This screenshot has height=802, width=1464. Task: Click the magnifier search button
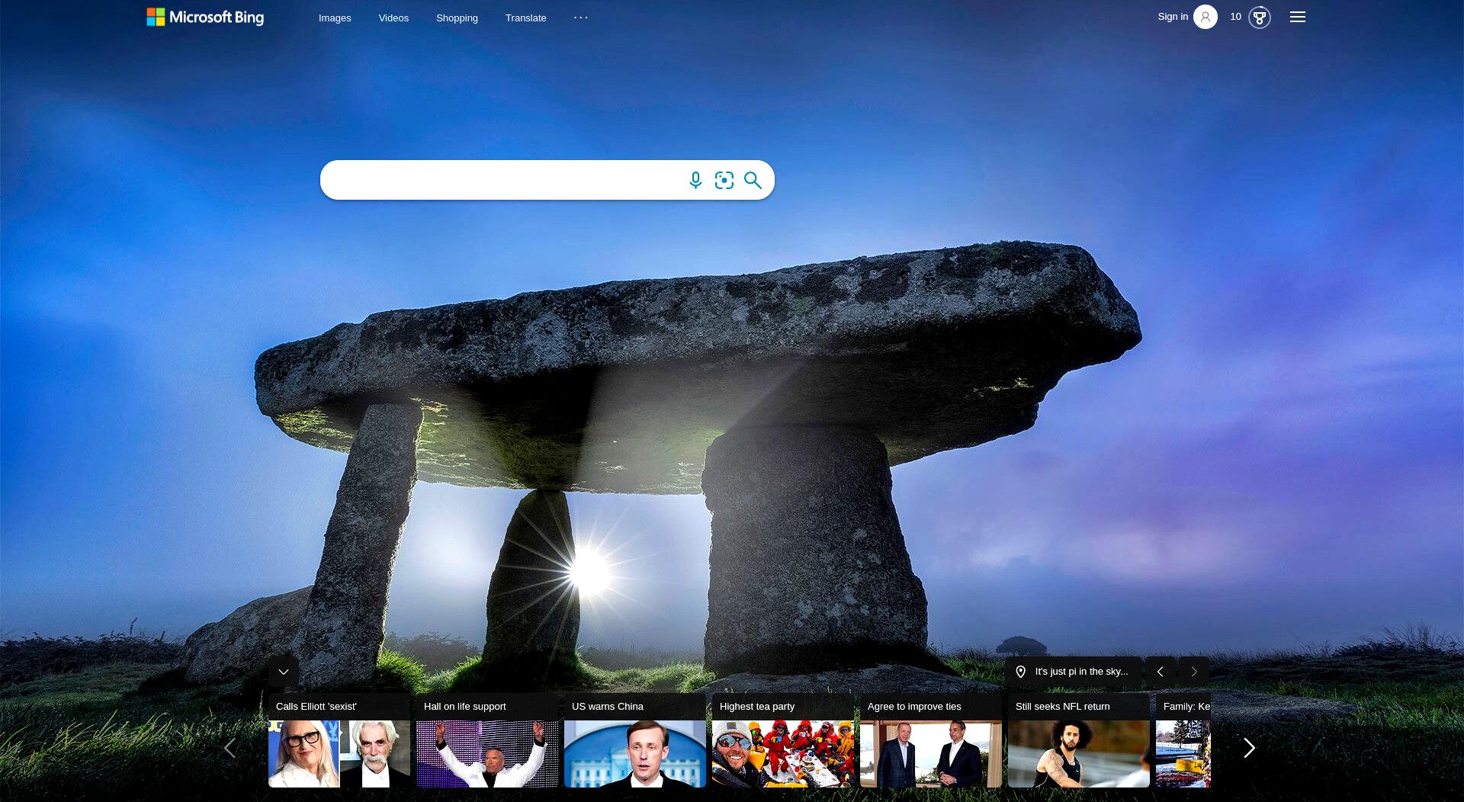coord(753,180)
